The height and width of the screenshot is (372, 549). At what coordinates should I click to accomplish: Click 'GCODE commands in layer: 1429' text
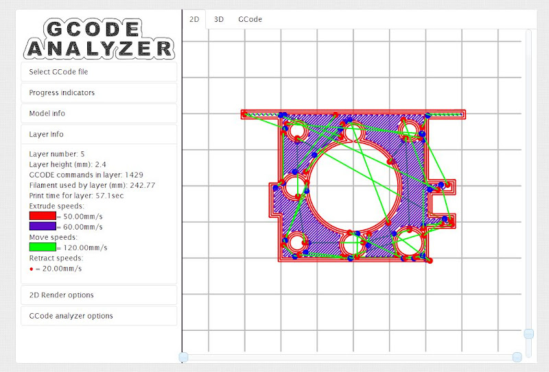tap(86, 175)
